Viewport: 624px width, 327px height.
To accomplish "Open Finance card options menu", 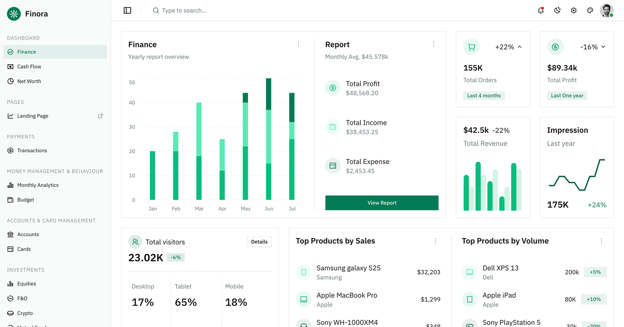I will (299, 44).
